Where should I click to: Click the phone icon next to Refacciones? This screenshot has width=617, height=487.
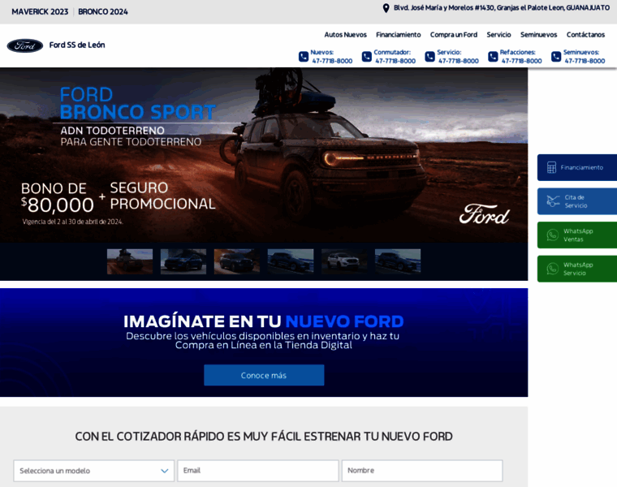493,57
